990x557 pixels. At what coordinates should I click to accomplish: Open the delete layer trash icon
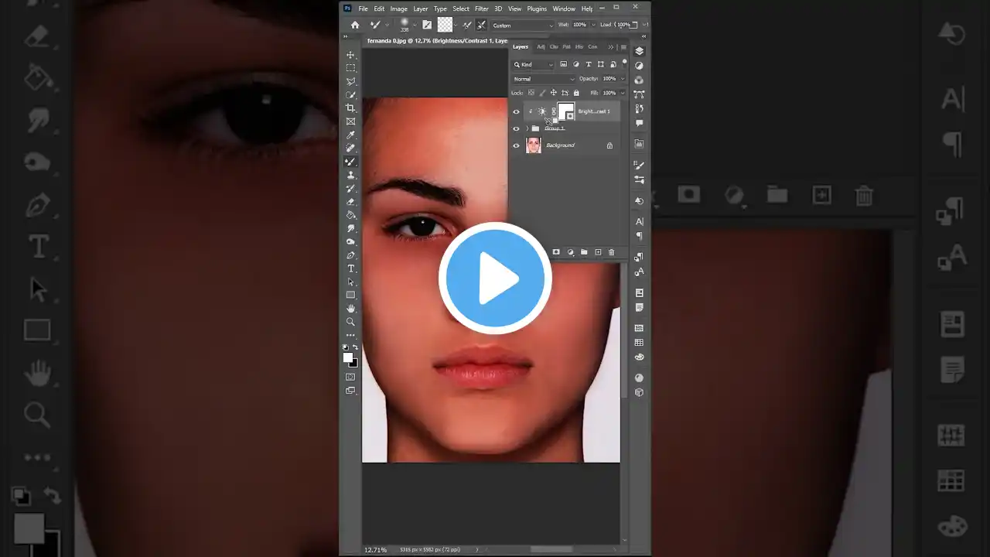(x=611, y=251)
